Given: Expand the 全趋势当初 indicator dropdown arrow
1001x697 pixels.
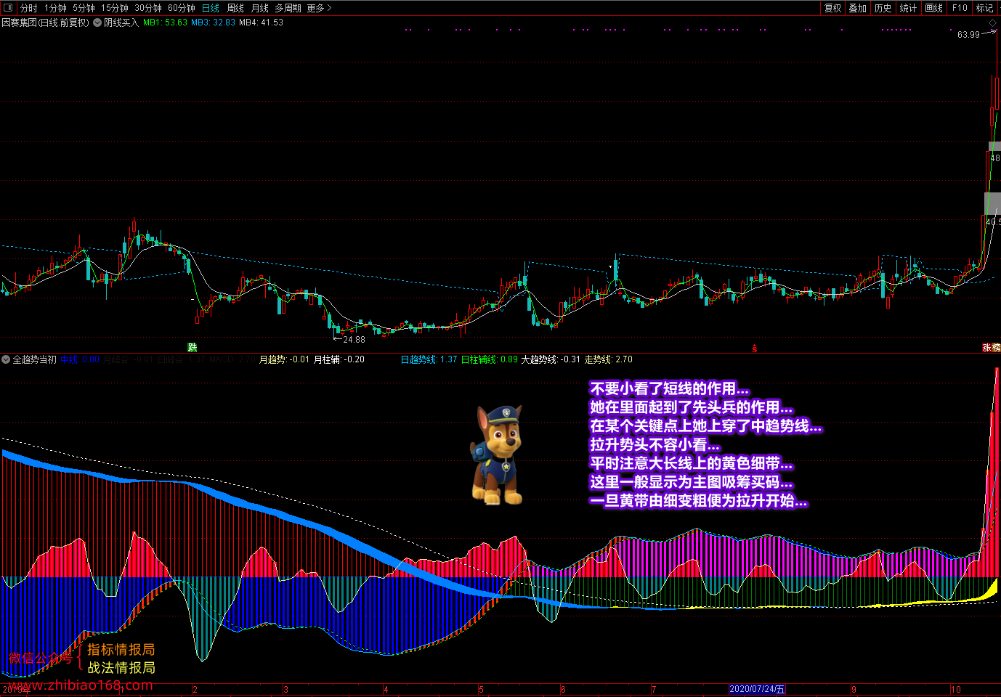Looking at the screenshot, I should pyautogui.click(x=6, y=359).
